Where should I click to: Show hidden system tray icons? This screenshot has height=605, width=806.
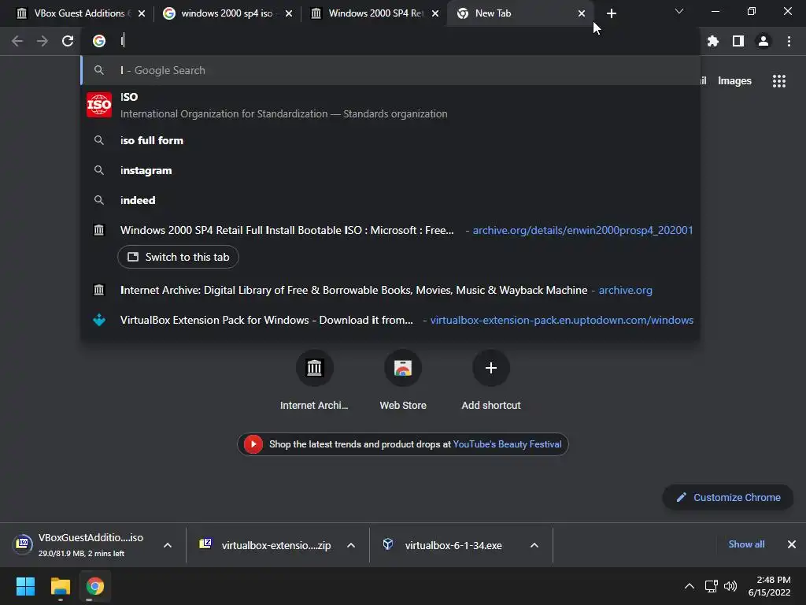click(690, 586)
